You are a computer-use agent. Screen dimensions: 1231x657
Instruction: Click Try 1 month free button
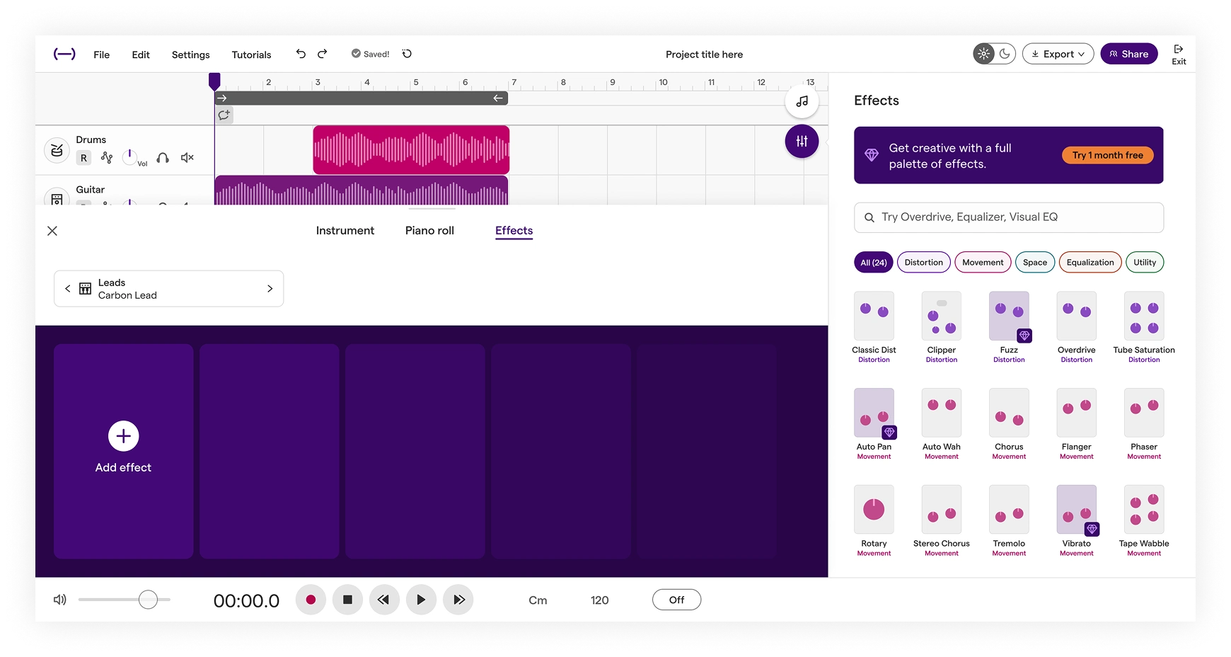pos(1106,154)
